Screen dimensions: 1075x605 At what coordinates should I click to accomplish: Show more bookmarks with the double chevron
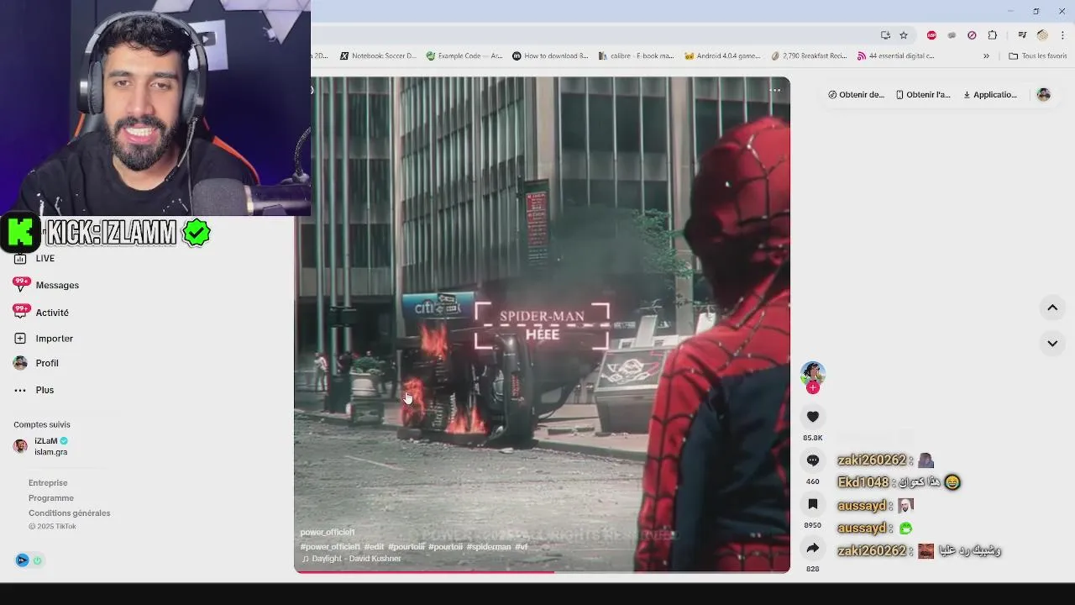pyautogui.click(x=986, y=56)
